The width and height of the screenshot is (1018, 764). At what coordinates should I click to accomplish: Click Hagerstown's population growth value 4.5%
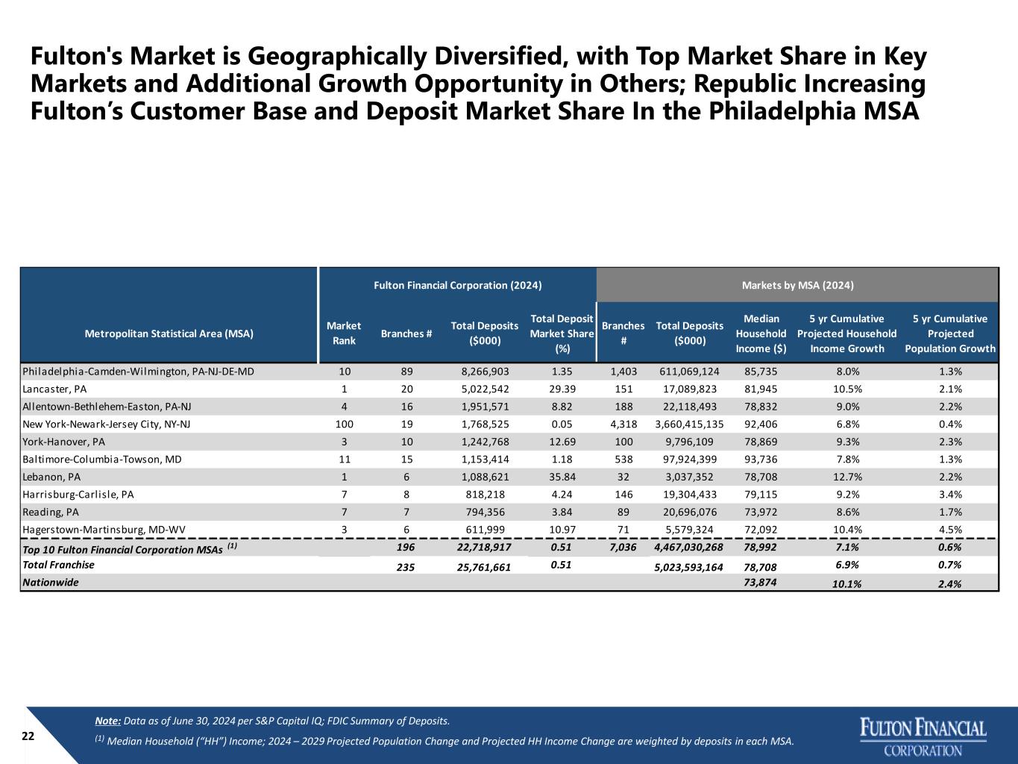pos(950,530)
